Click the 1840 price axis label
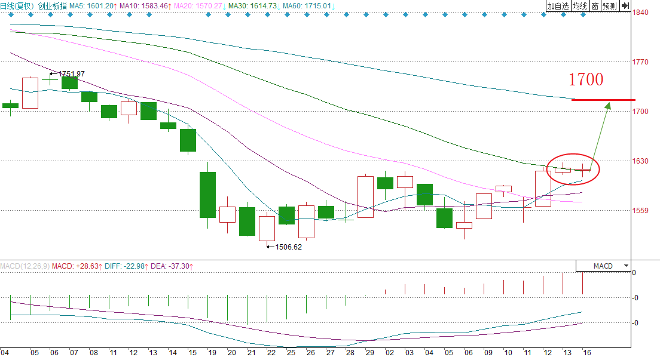This screenshot has width=660, height=357. 640,13
